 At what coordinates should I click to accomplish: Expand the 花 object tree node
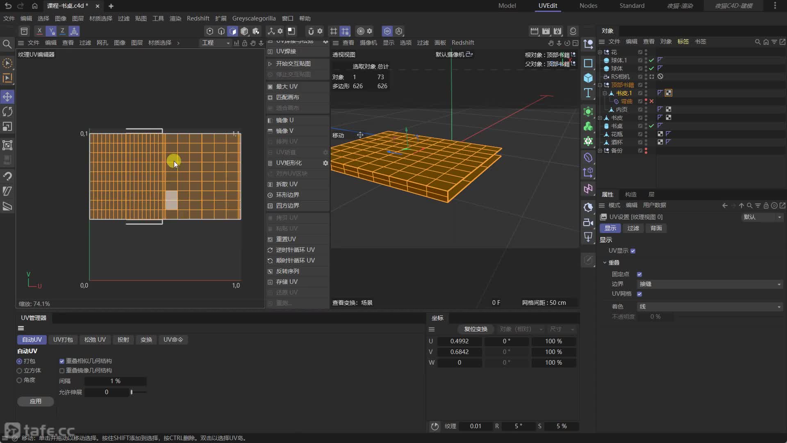click(600, 52)
